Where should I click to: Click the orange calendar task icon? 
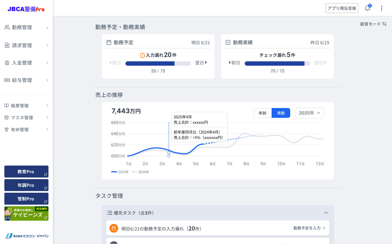click(114, 228)
